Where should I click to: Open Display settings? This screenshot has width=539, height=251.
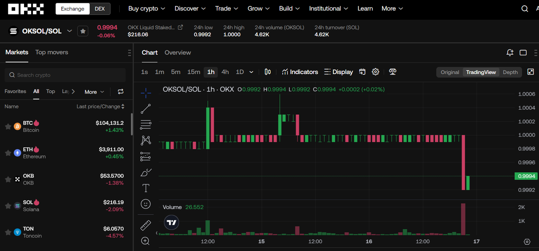tap(339, 72)
